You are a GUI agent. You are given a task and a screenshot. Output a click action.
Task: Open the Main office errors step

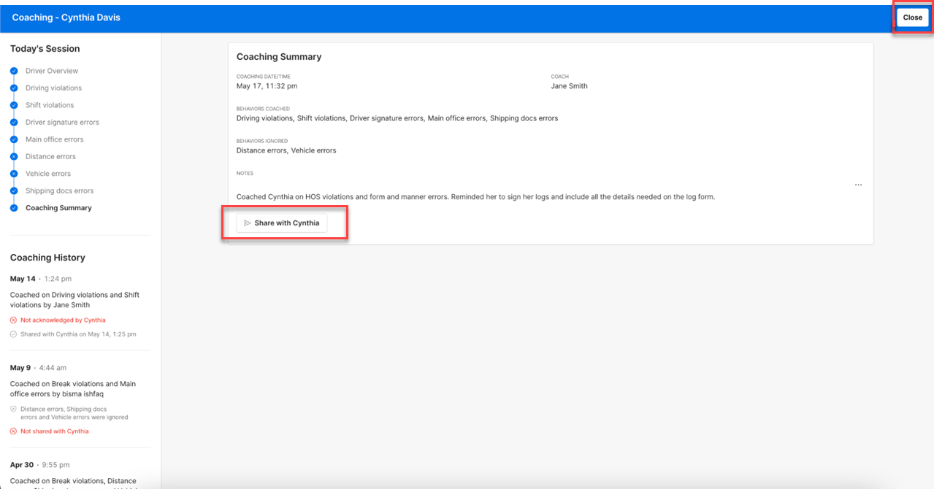(x=55, y=139)
